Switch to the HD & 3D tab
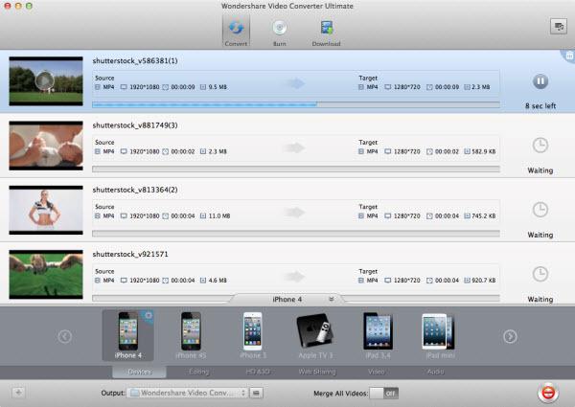The image size is (575, 407). [x=258, y=372]
